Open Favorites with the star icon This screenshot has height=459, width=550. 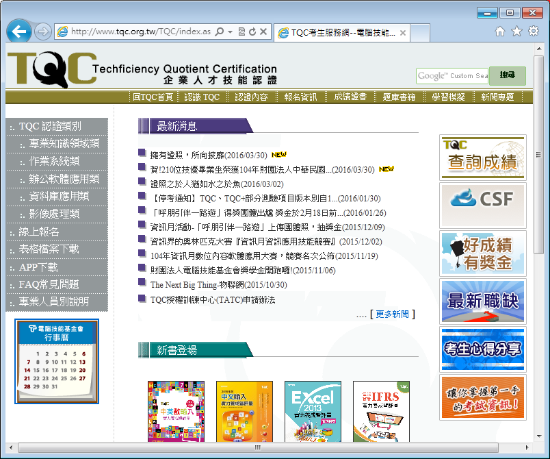click(516, 32)
